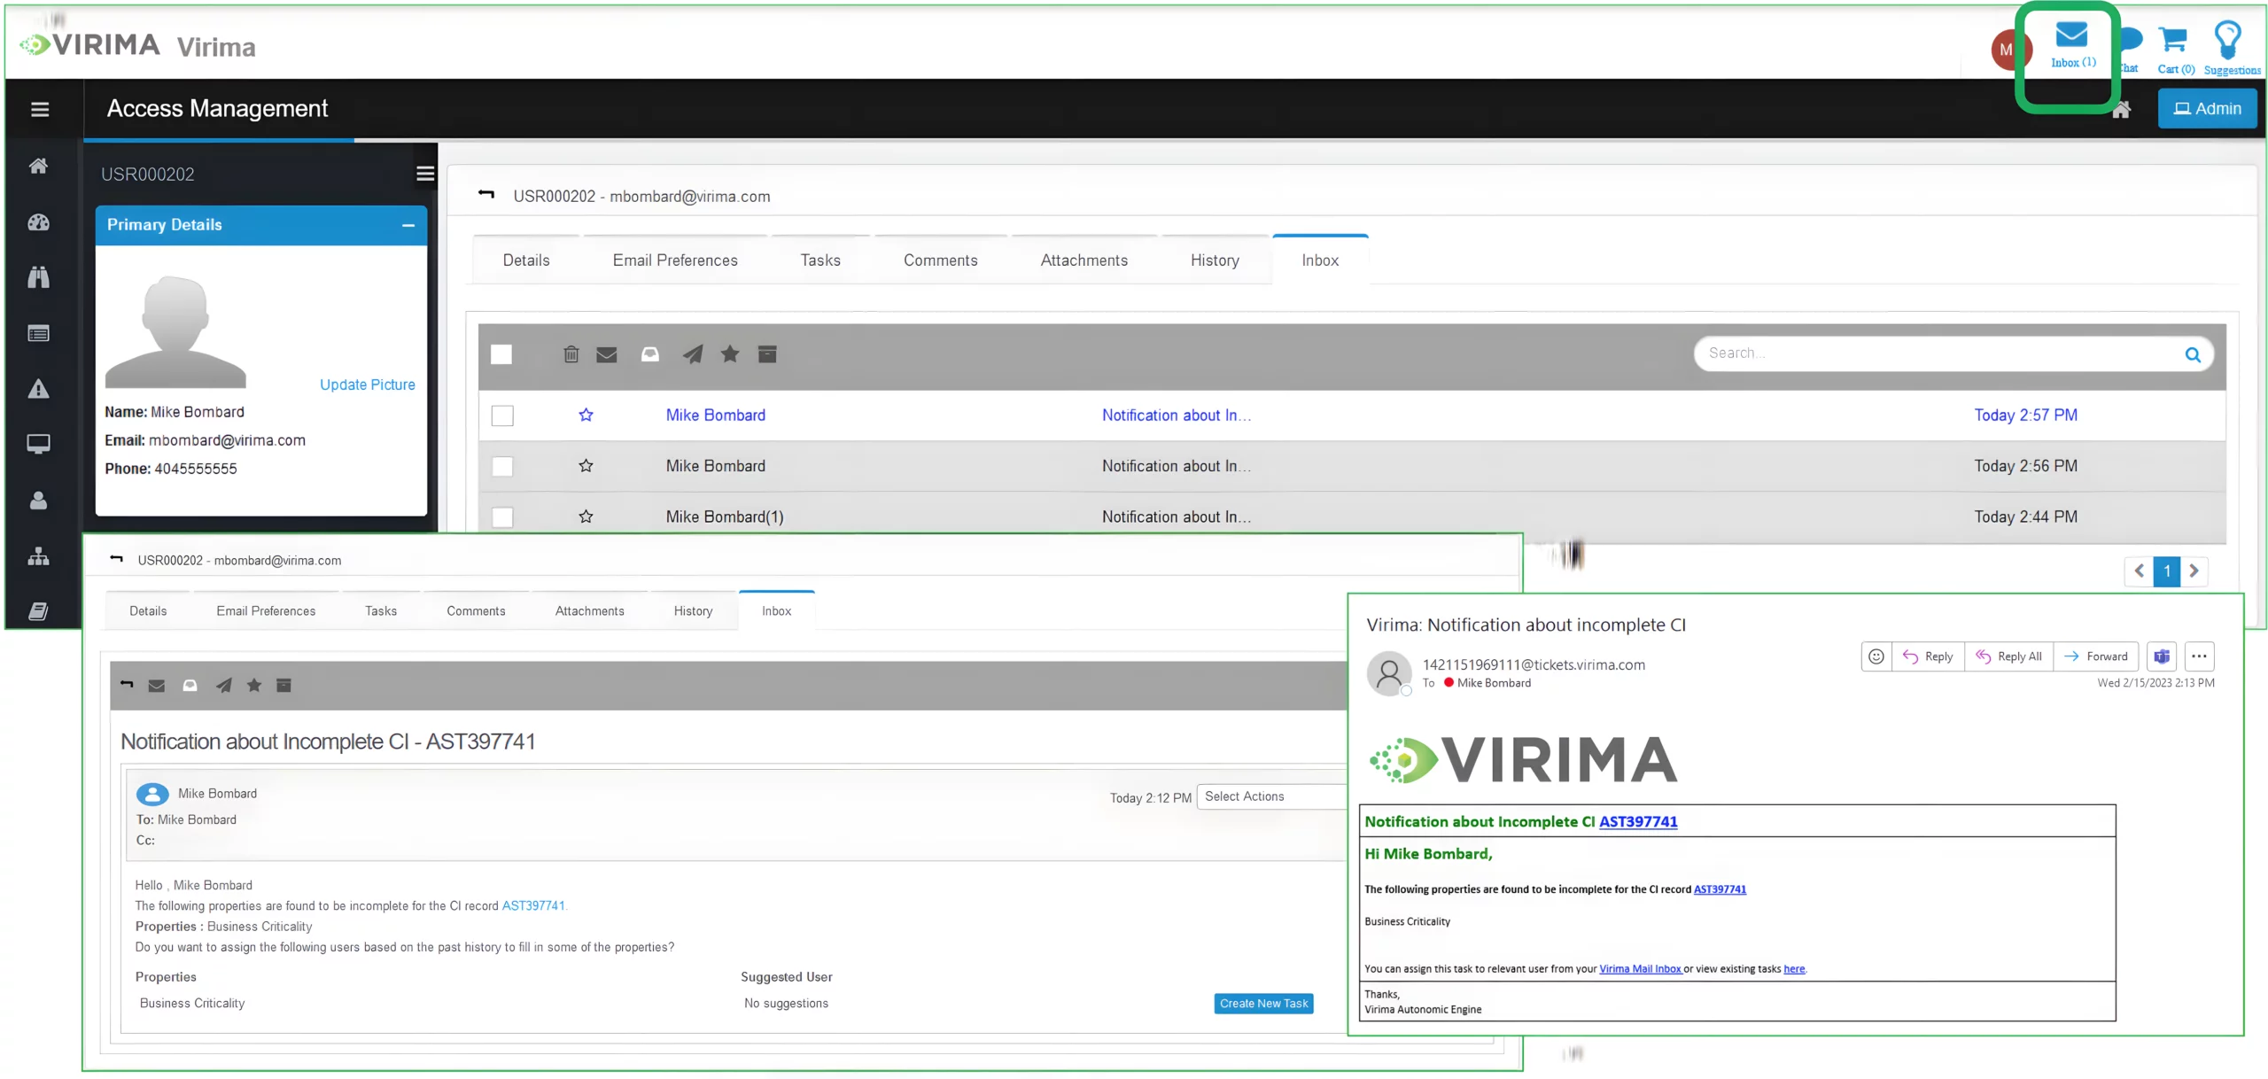The height and width of the screenshot is (1079, 2268).
Task: Tick the select-all checkbox in the toolbar
Action: click(502, 353)
